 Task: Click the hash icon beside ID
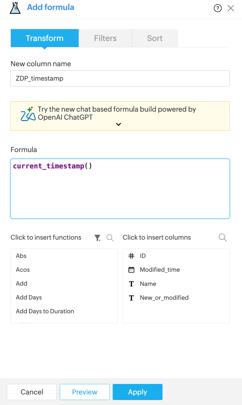tap(132, 256)
